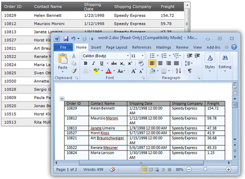Switch to the Page Layout tab

(117, 47)
